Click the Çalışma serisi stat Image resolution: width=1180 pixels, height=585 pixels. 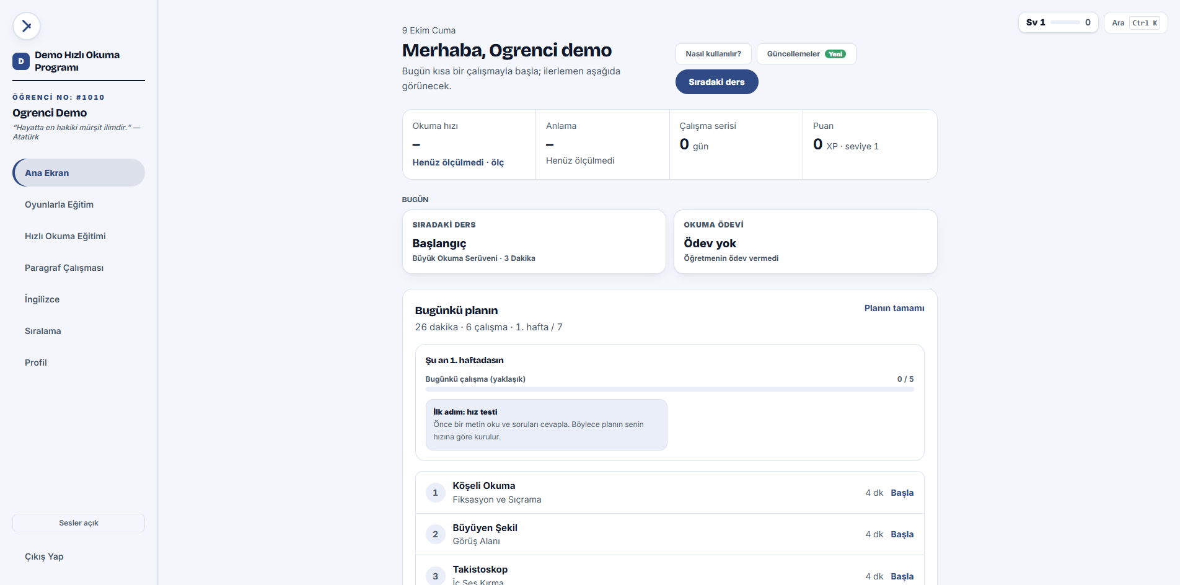point(736,144)
